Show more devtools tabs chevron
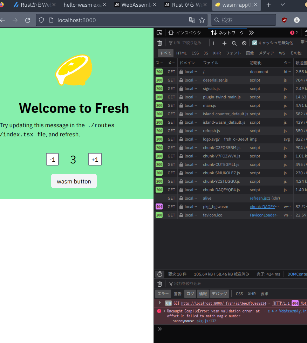 [x=251, y=33]
